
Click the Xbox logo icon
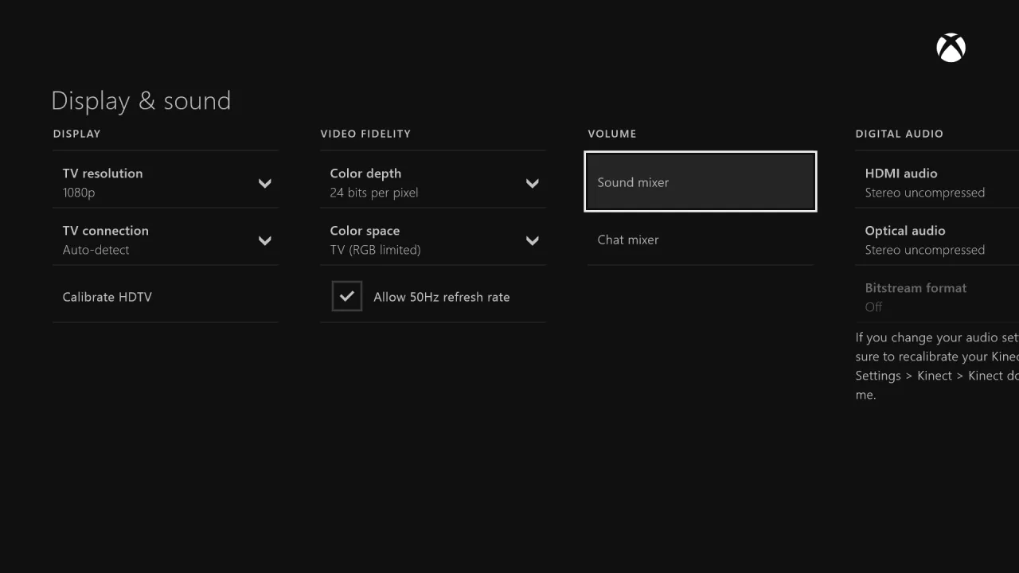pos(951,48)
